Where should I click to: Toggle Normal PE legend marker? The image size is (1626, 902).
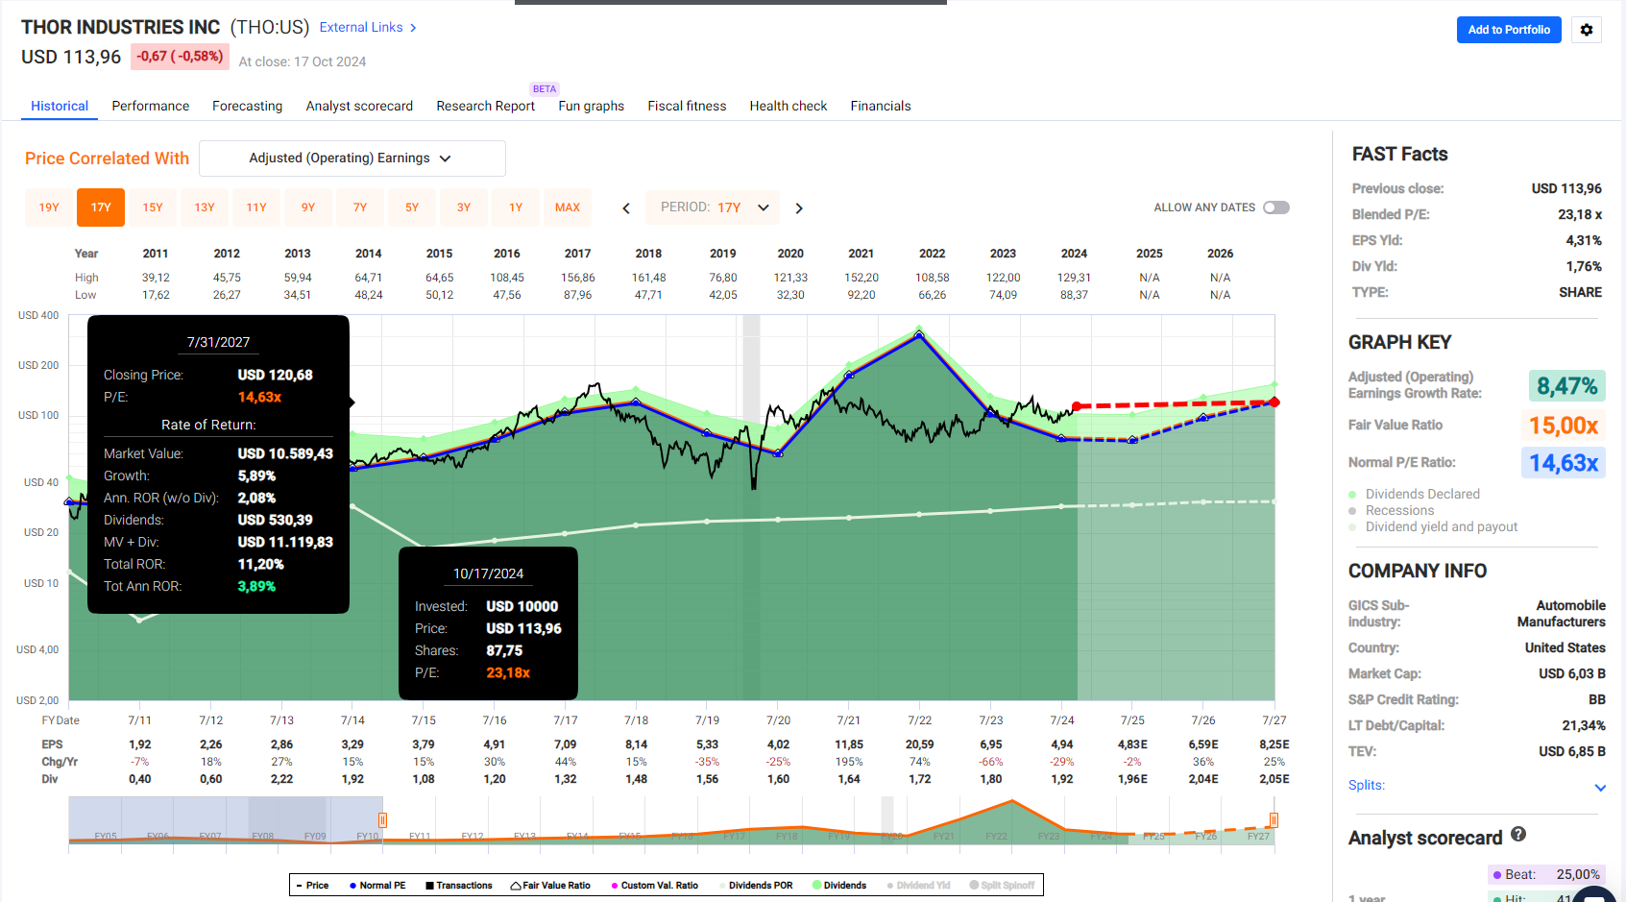pyautogui.click(x=377, y=886)
